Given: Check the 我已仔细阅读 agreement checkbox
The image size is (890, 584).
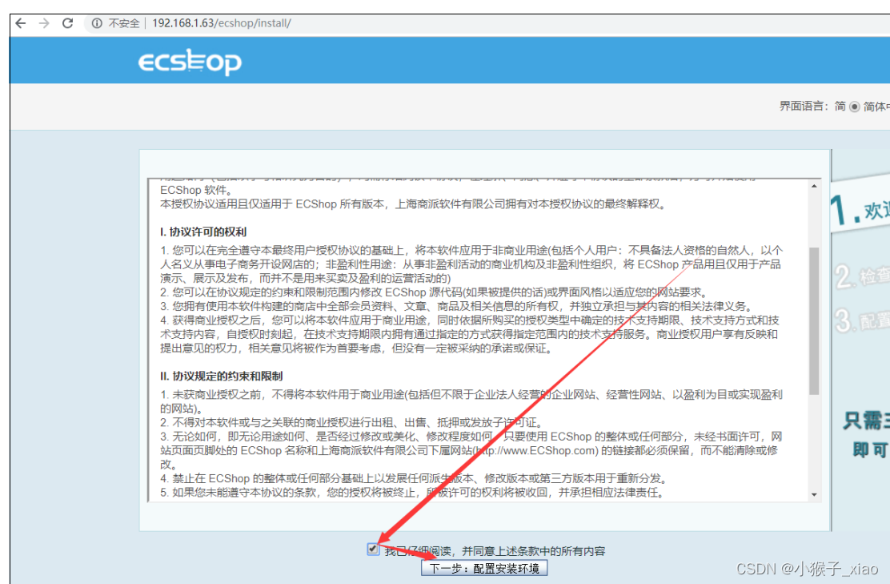Looking at the screenshot, I should coord(373,549).
